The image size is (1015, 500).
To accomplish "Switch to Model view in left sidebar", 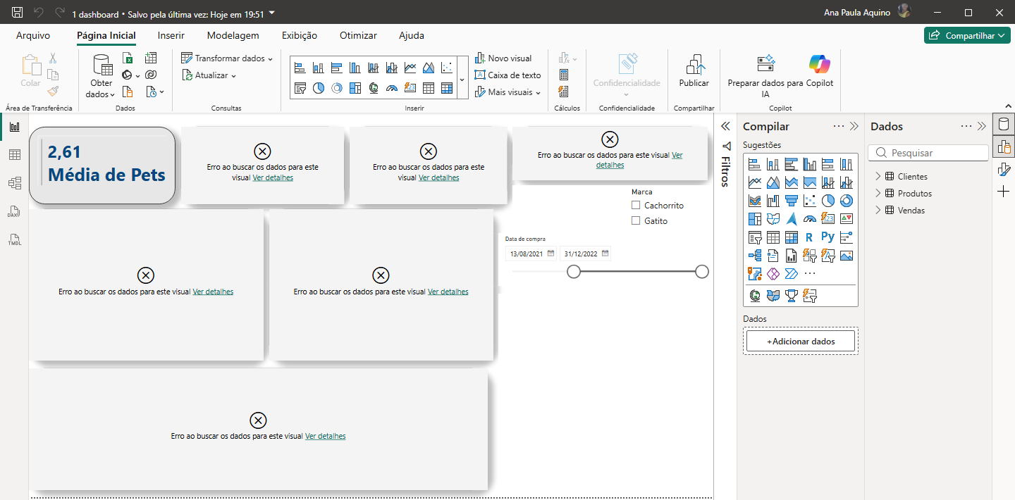I will point(14,183).
